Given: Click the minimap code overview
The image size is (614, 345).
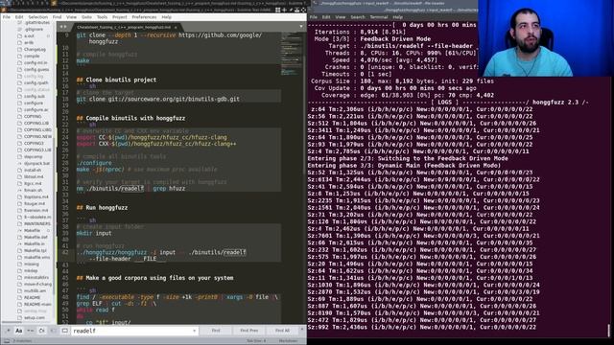Looking at the screenshot, I should pos(291,55).
